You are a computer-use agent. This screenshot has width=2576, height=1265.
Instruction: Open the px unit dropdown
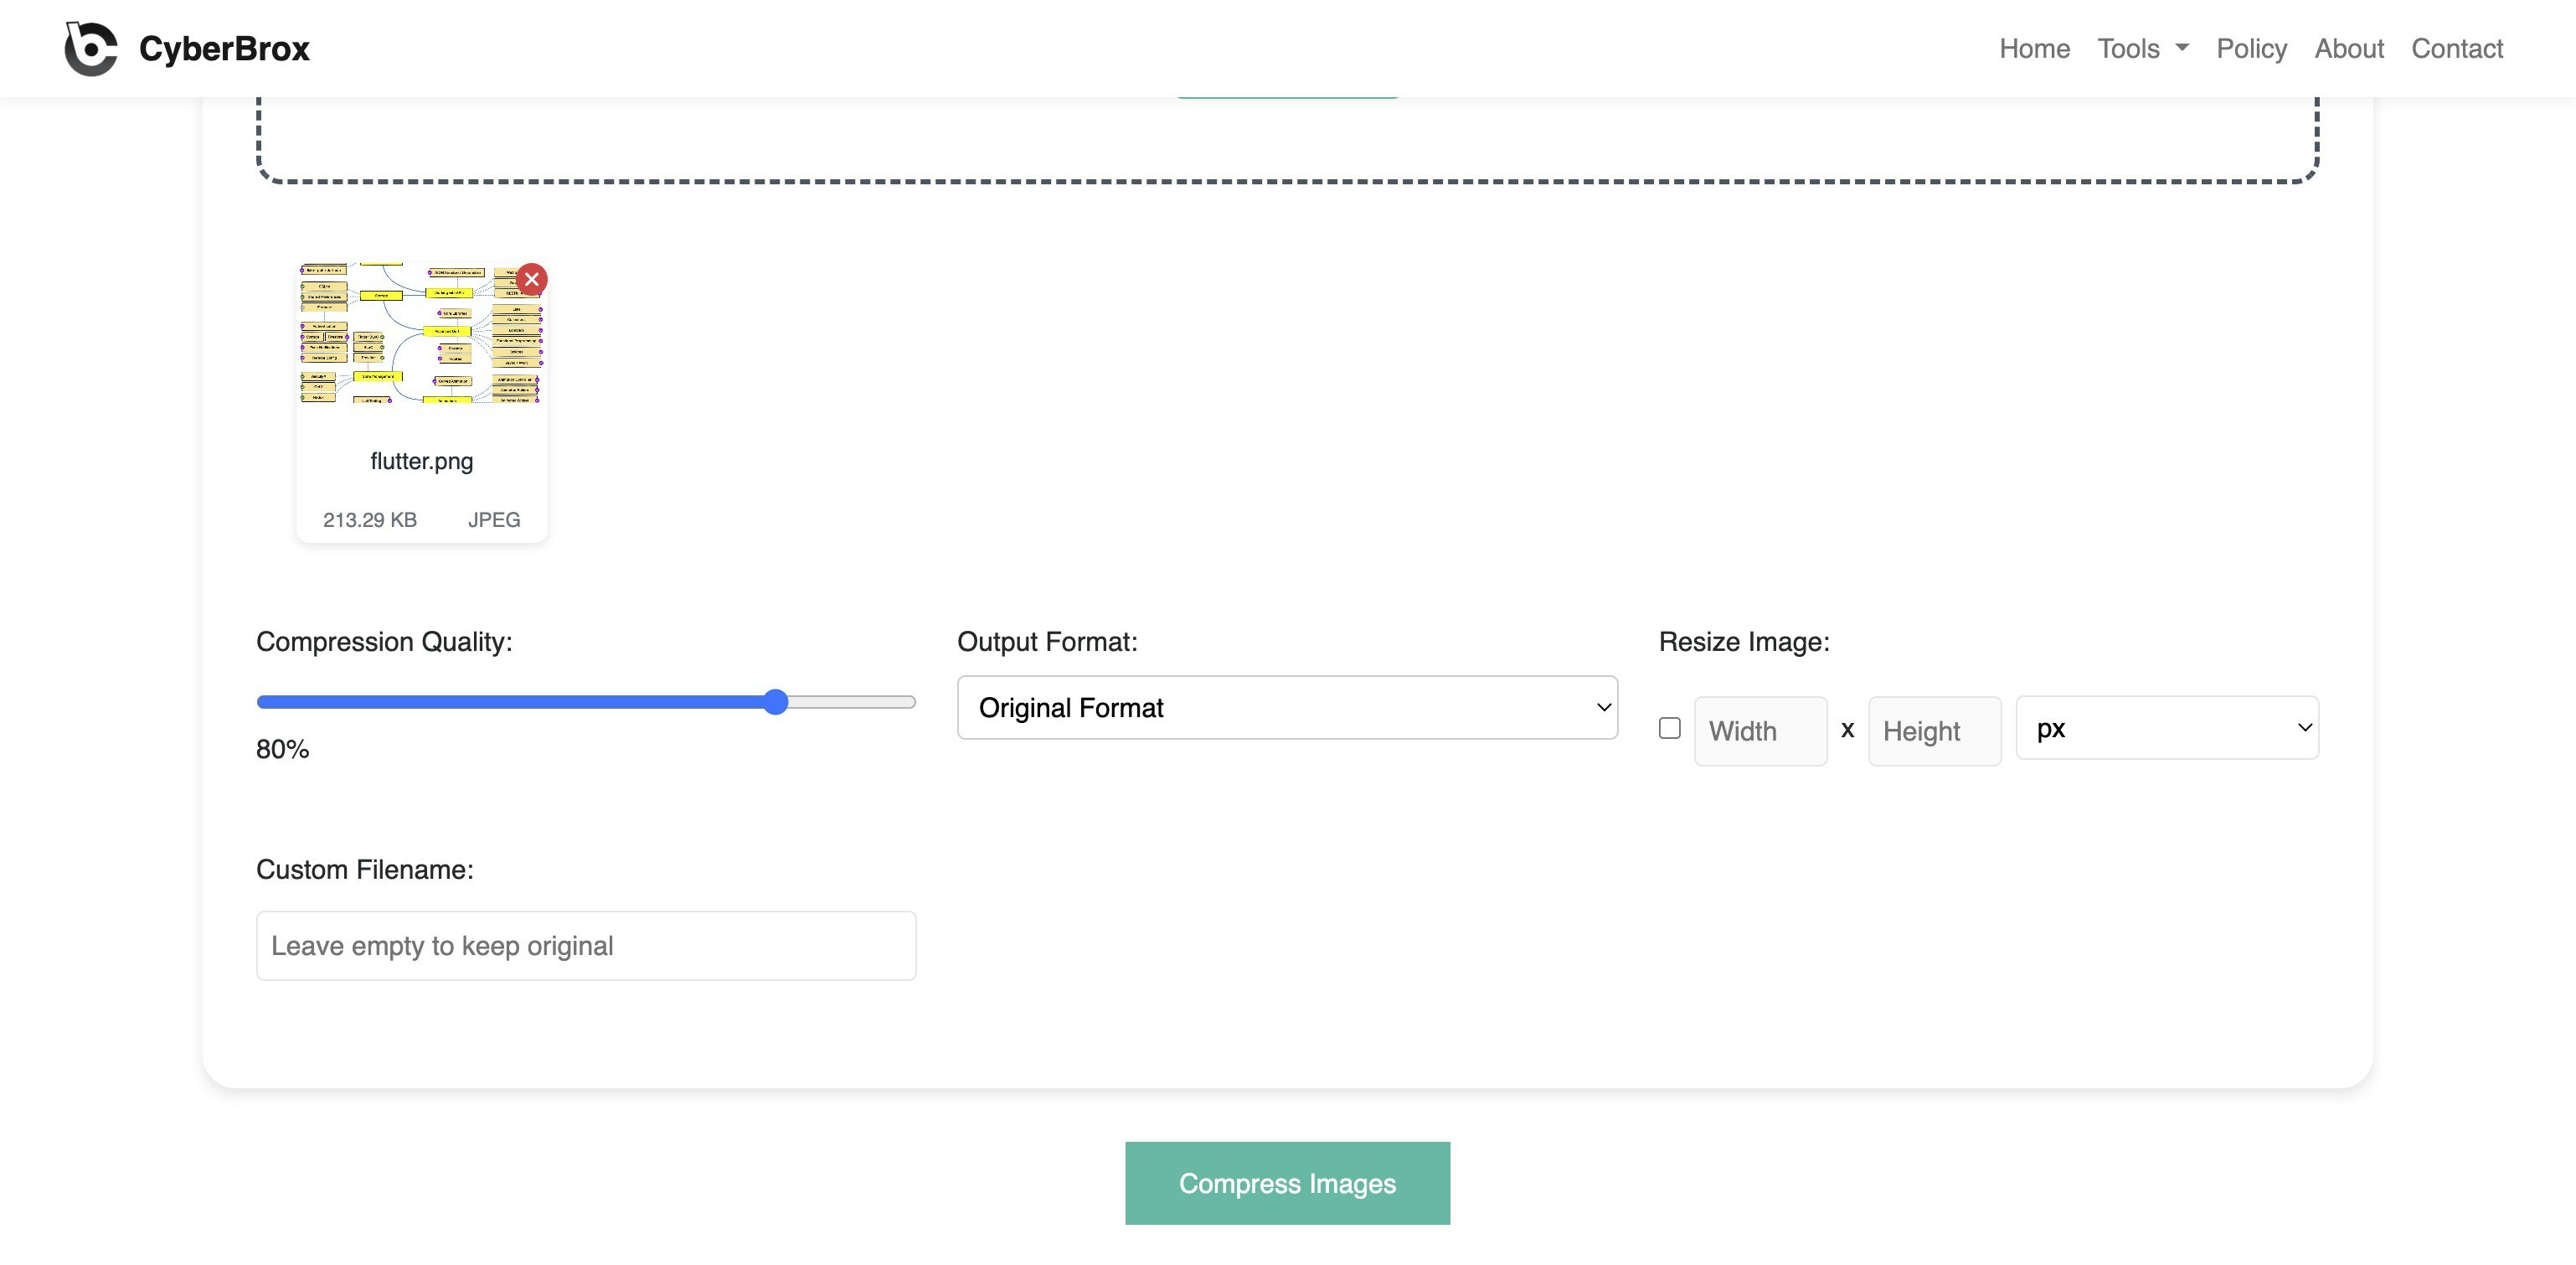(2167, 727)
